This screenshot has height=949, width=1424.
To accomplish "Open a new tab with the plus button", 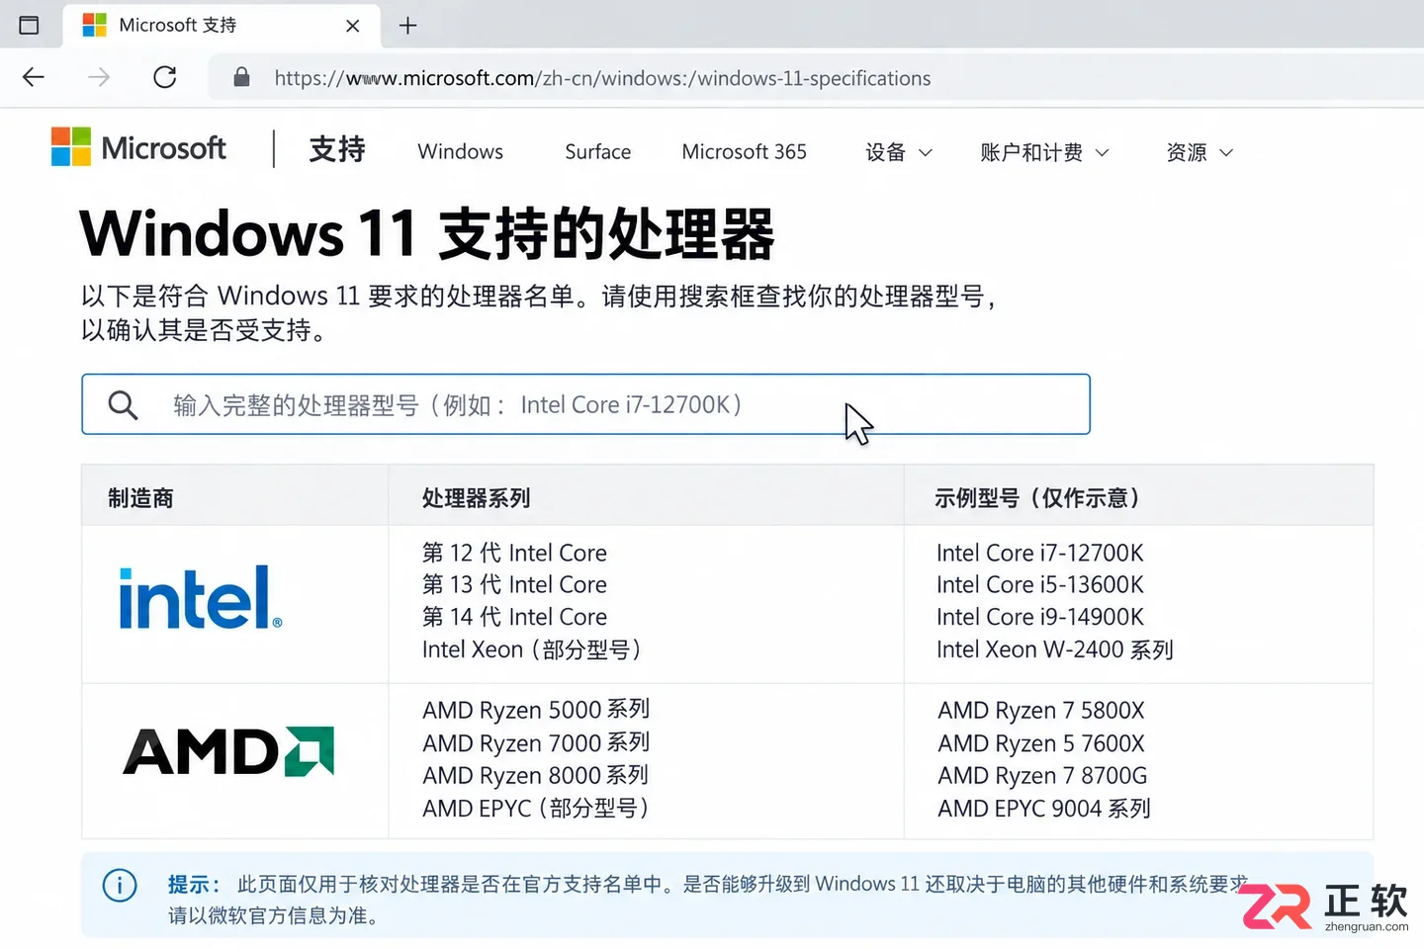I will point(407,26).
